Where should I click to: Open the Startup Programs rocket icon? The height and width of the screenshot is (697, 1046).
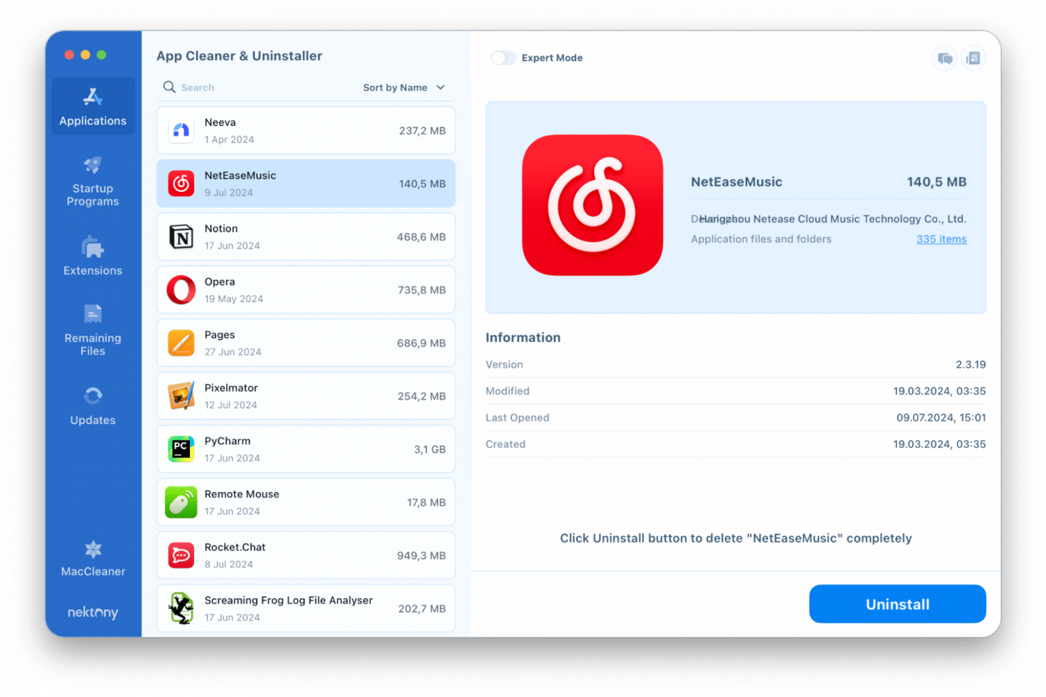(x=93, y=165)
